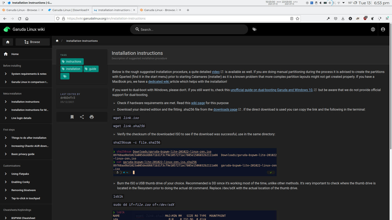
Task: Open the detailed video link
Action: 216,72
